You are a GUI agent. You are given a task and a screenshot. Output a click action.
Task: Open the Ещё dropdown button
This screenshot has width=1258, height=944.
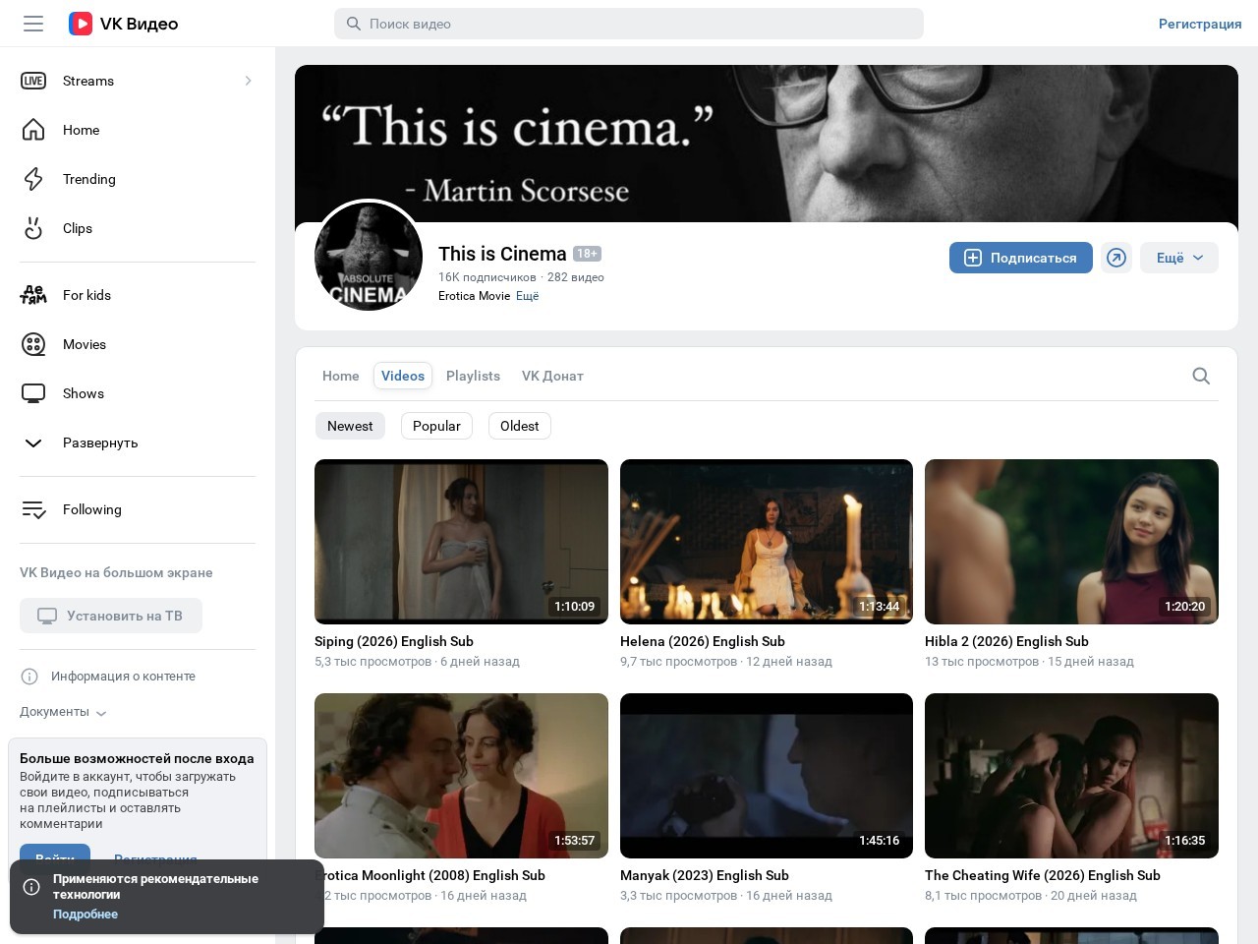click(1179, 258)
